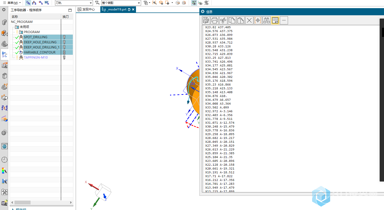Click the selection filter reset icon
This screenshot has width=384, height=210.
(97, 3)
